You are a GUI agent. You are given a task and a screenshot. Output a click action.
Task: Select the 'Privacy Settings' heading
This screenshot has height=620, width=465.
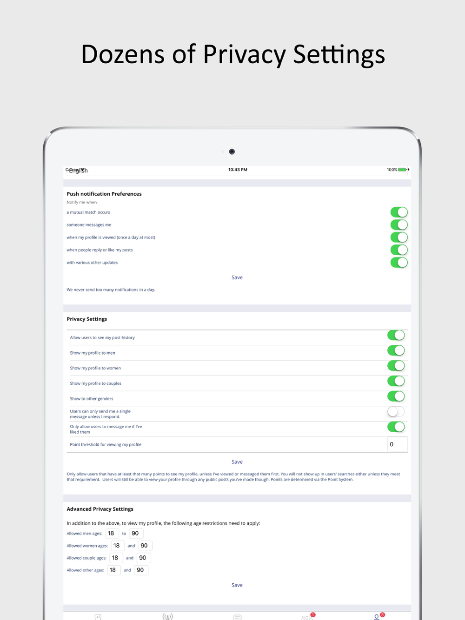click(x=87, y=319)
